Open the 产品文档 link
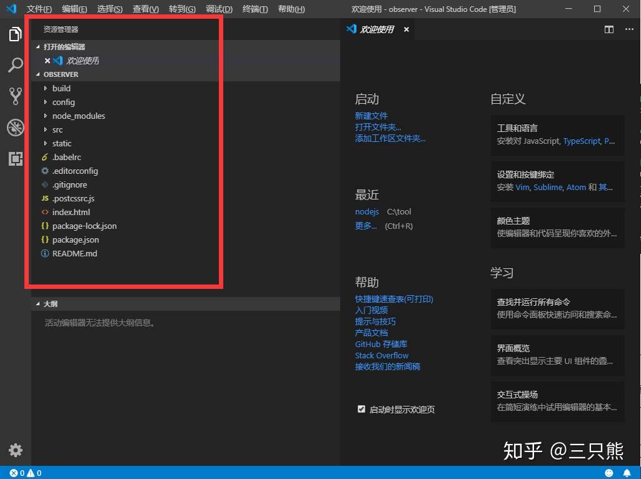 [x=371, y=333]
